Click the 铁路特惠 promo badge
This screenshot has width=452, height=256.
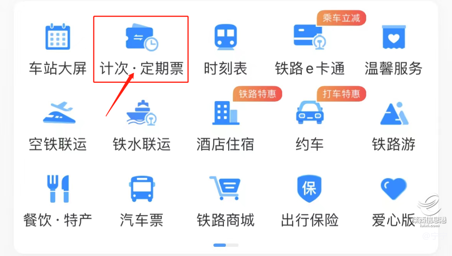(x=257, y=94)
